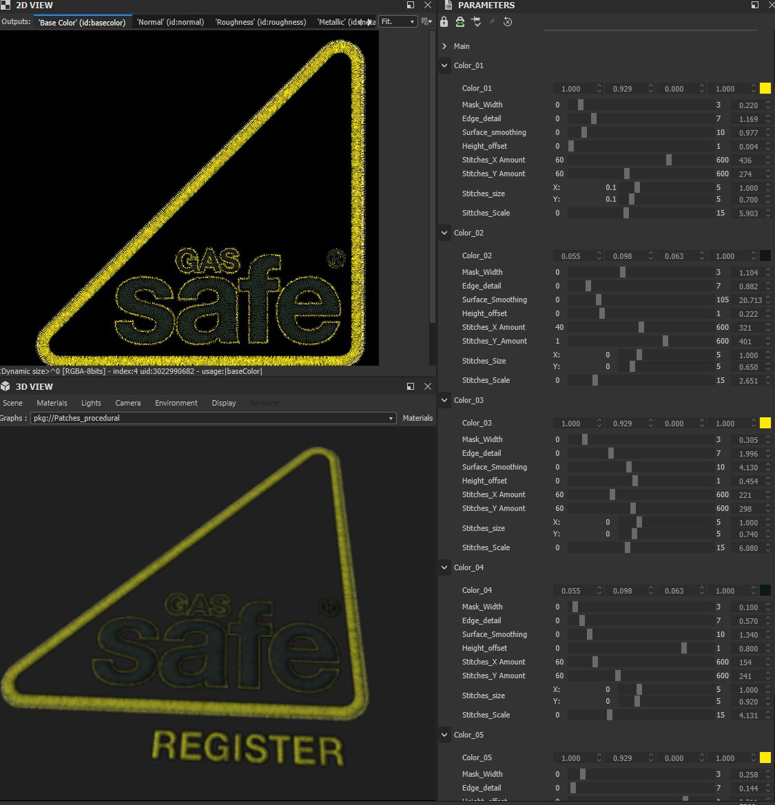The image size is (775, 805).
Task: Close the 2D View panel
Action: (427, 5)
